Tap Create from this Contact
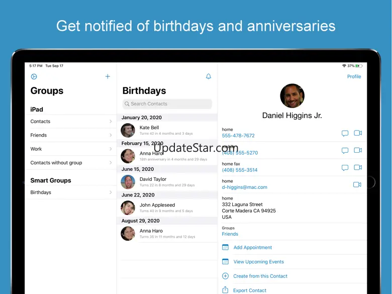Image resolution: width=392 pixels, height=294 pixels. [260, 276]
